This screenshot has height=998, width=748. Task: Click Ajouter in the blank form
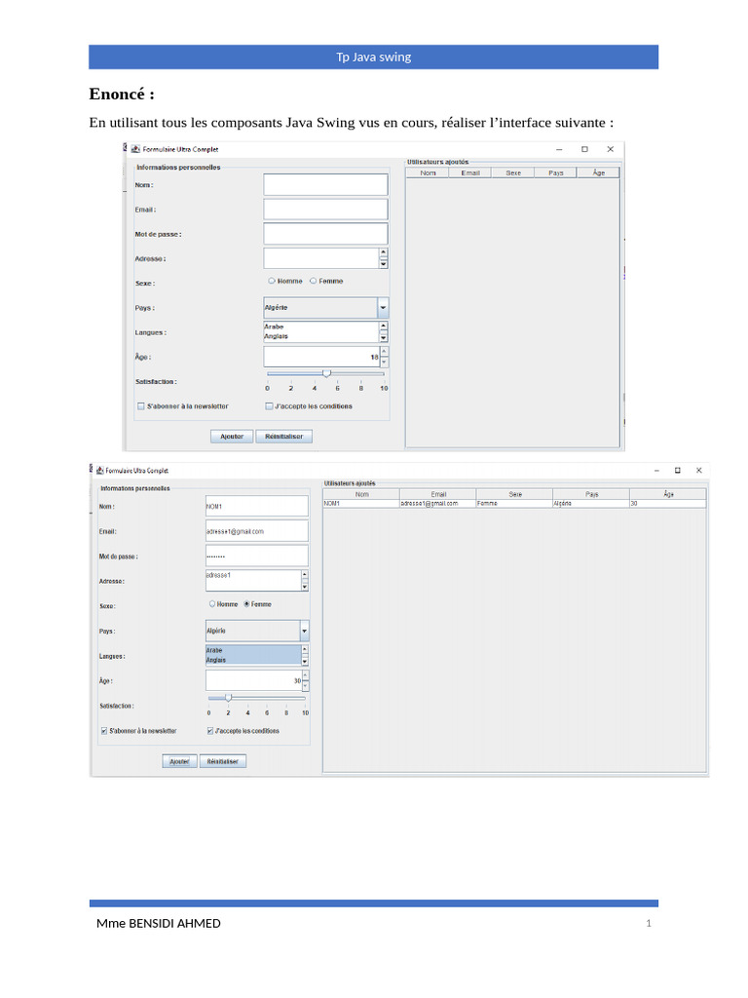(232, 437)
